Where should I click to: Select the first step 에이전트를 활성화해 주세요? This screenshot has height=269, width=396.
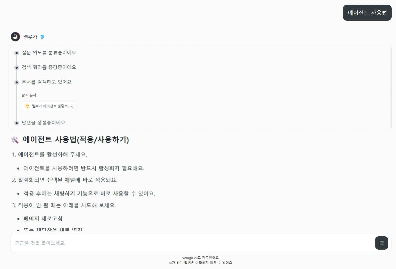[52, 155]
